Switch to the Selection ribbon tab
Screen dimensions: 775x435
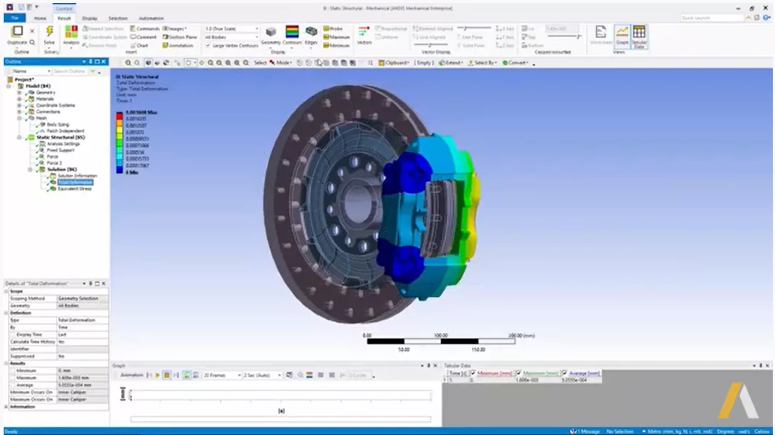[117, 18]
